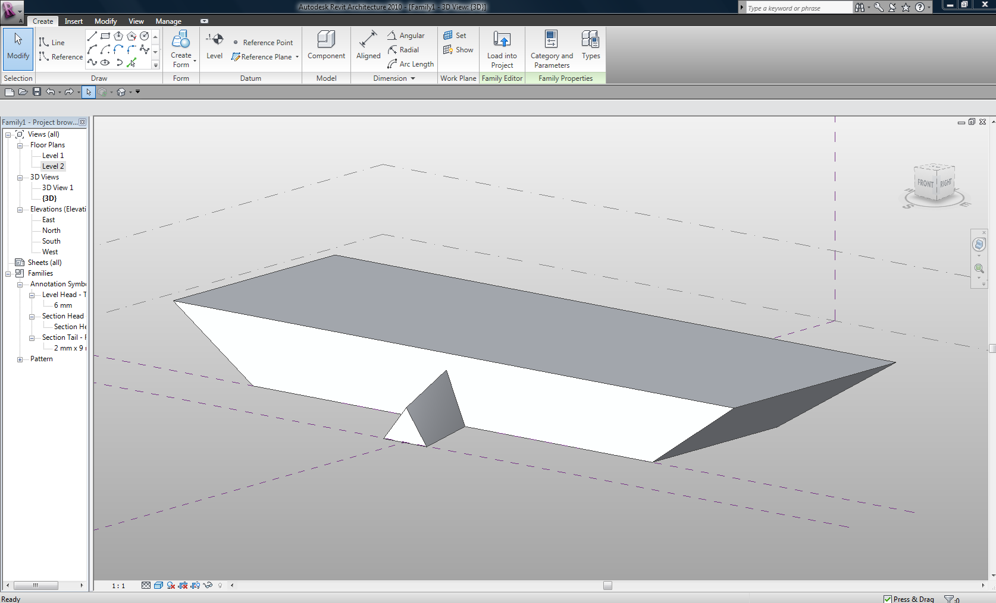Expand the Pattern tree node
The height and width of the screenshot is (603, 996).
[20, 359]
